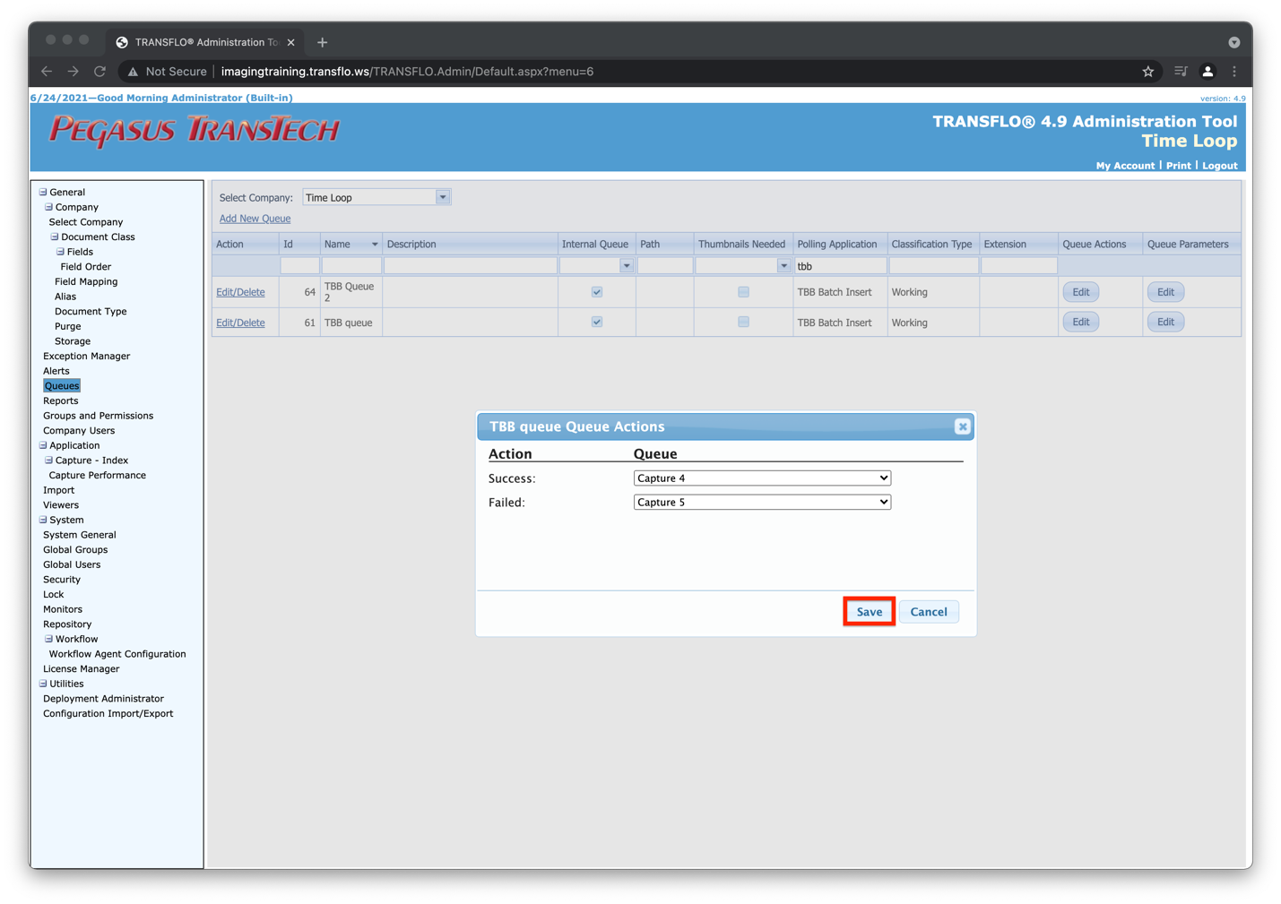This screenshot has height=904, width=1281.
Task: Toggle Thumbnails Needed for TBB queue row
Action: pos(743,322)
